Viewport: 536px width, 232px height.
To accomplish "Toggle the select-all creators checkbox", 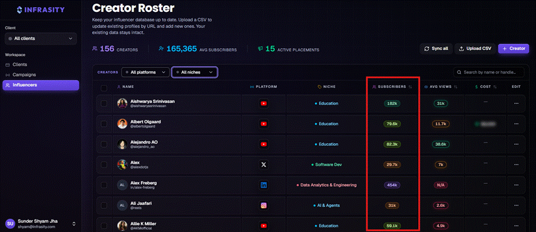I will point(104,88).
